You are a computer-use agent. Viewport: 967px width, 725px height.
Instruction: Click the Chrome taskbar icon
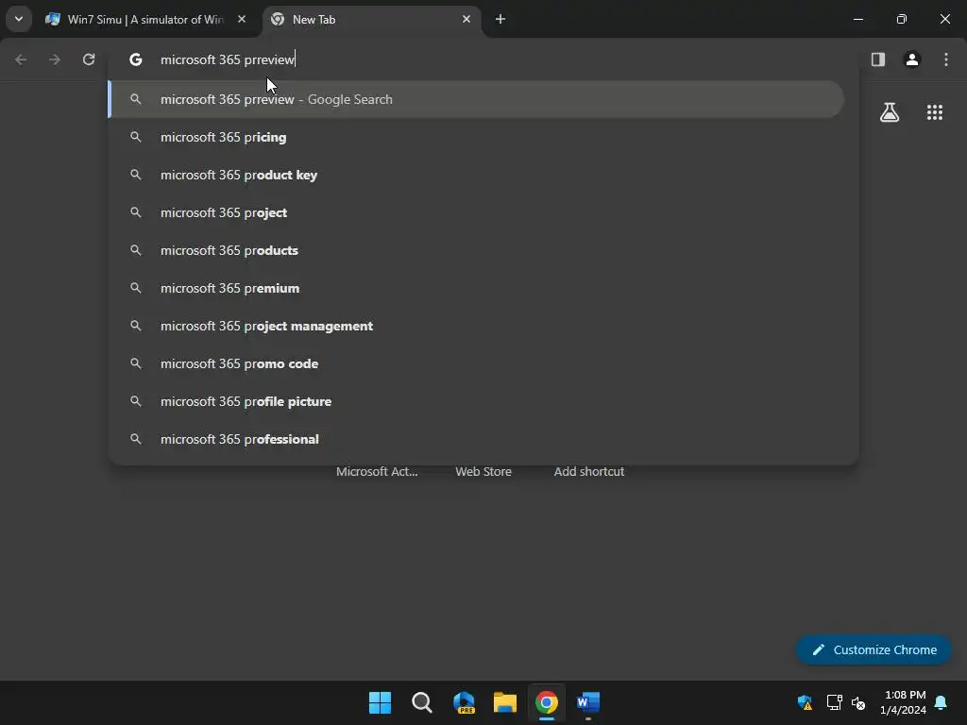point(547,702)
